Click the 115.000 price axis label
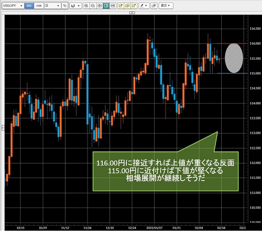 tap(255, 73)
